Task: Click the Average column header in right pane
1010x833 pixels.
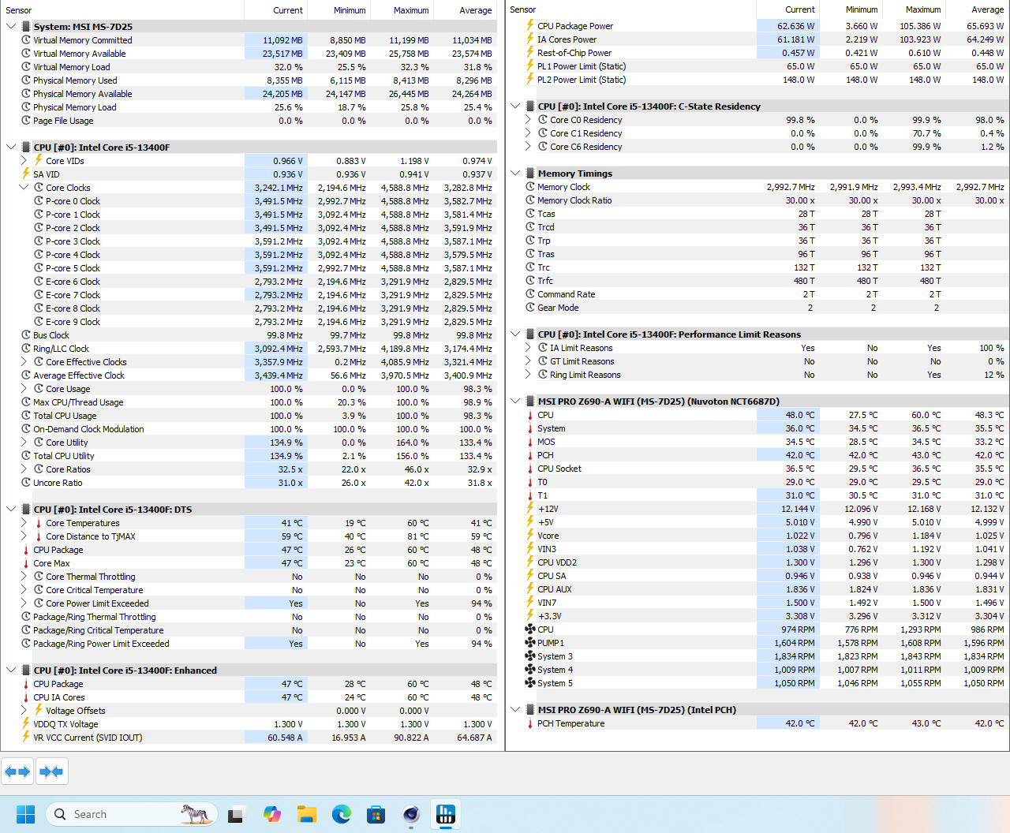Action: coord(977,9)
